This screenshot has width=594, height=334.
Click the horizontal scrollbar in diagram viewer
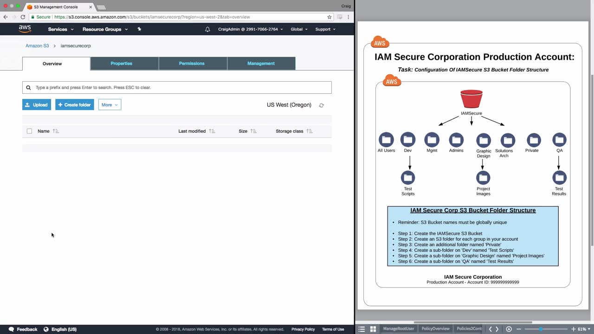(x=473, y=322)
